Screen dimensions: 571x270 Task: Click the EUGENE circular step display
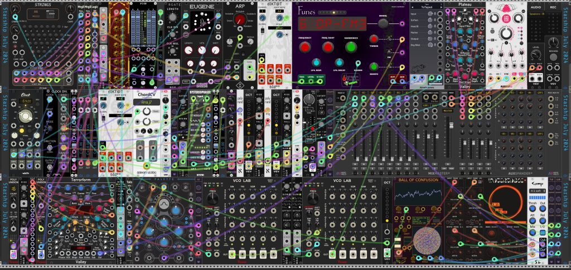202,23
